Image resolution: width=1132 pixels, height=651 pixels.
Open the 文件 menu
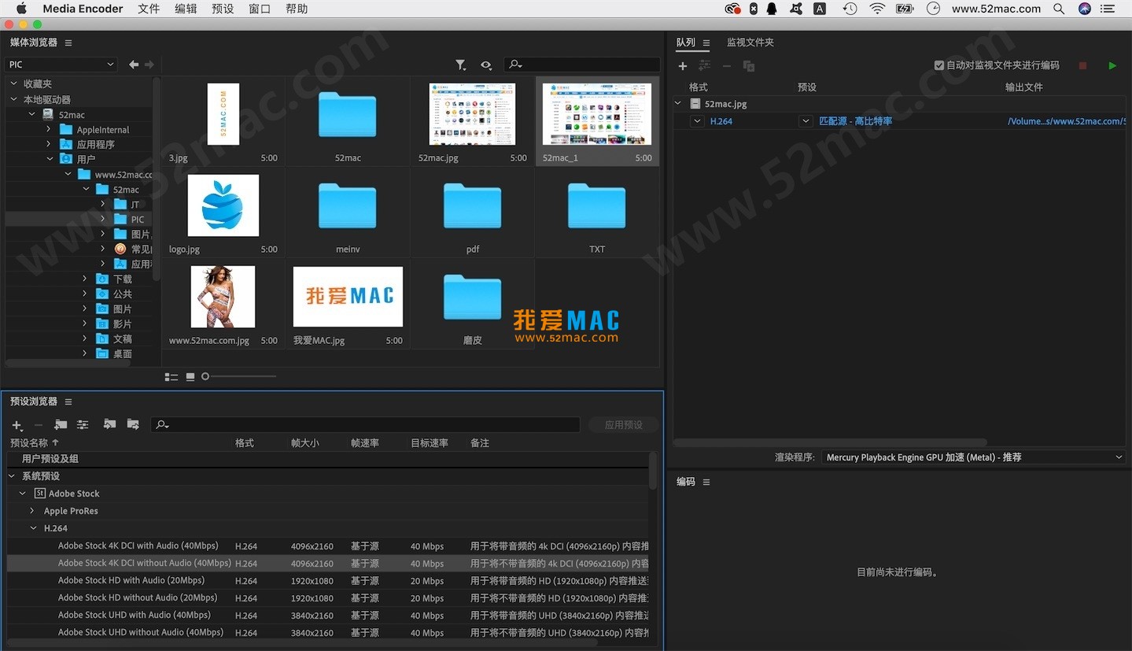tap(149, 9)
